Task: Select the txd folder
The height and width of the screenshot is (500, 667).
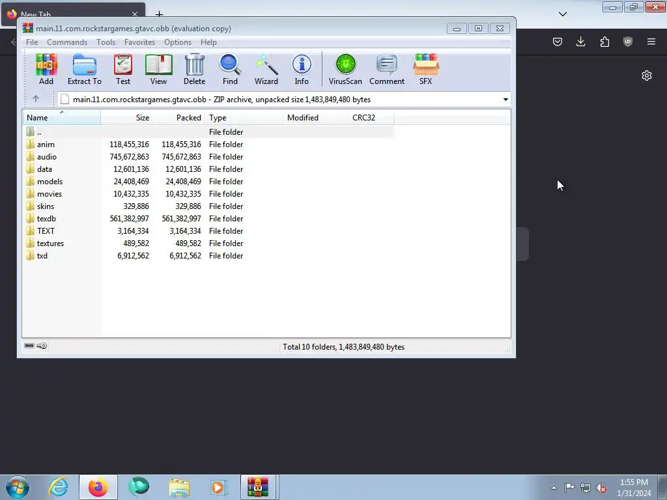Action: click(x=42, y=255)
